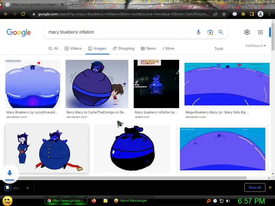Image resolution: width=275 pixels, height=206 pixels.
Task: Click the orange magnifier tray icon
Action: [x=208, y=201]
